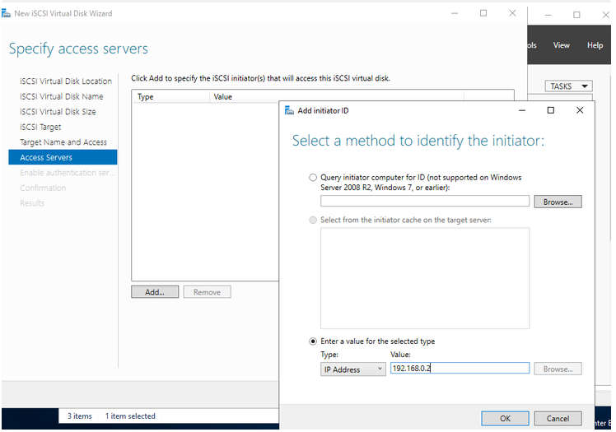Screen dimensions: 616x432
Task: Close the Add initiator ID dialog
Action: tap(580, 110)
